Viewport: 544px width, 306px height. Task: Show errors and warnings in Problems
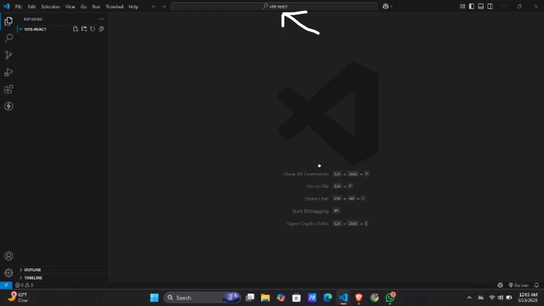(24, 285)
